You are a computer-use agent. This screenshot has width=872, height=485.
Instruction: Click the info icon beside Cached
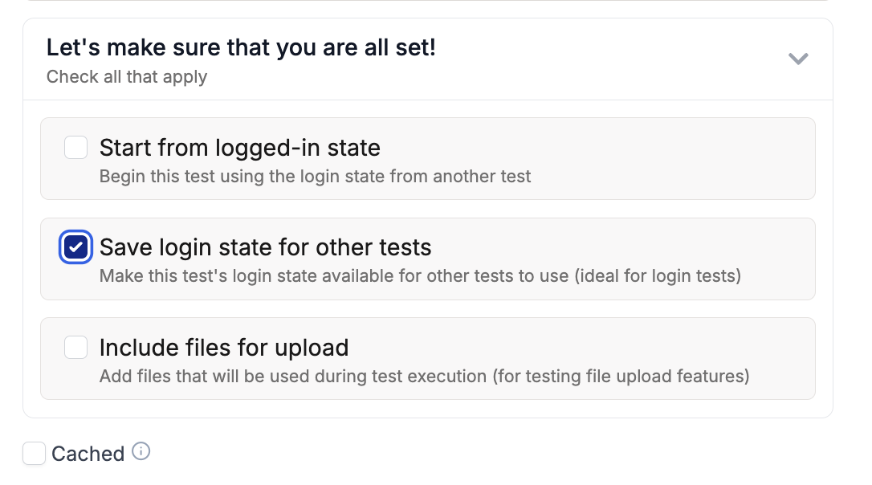pyautogui.click(x=141, y=452)
